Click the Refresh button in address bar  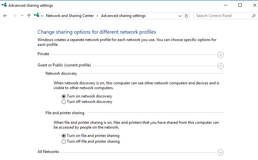click(187, 16)
